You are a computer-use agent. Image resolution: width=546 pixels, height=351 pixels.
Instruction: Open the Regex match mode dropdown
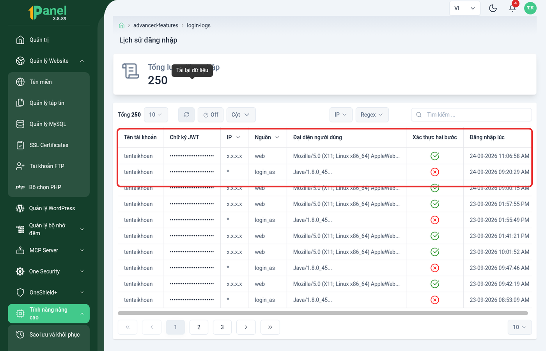372,115
